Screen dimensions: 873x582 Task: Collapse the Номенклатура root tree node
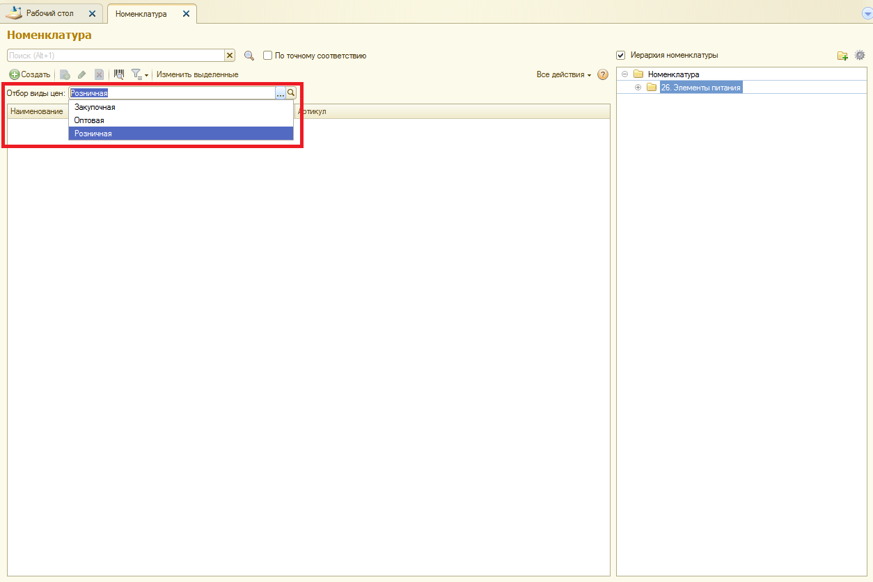[624, 74]
